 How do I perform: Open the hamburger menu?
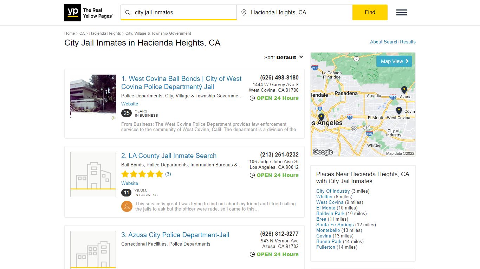click(x=402, y=13)
